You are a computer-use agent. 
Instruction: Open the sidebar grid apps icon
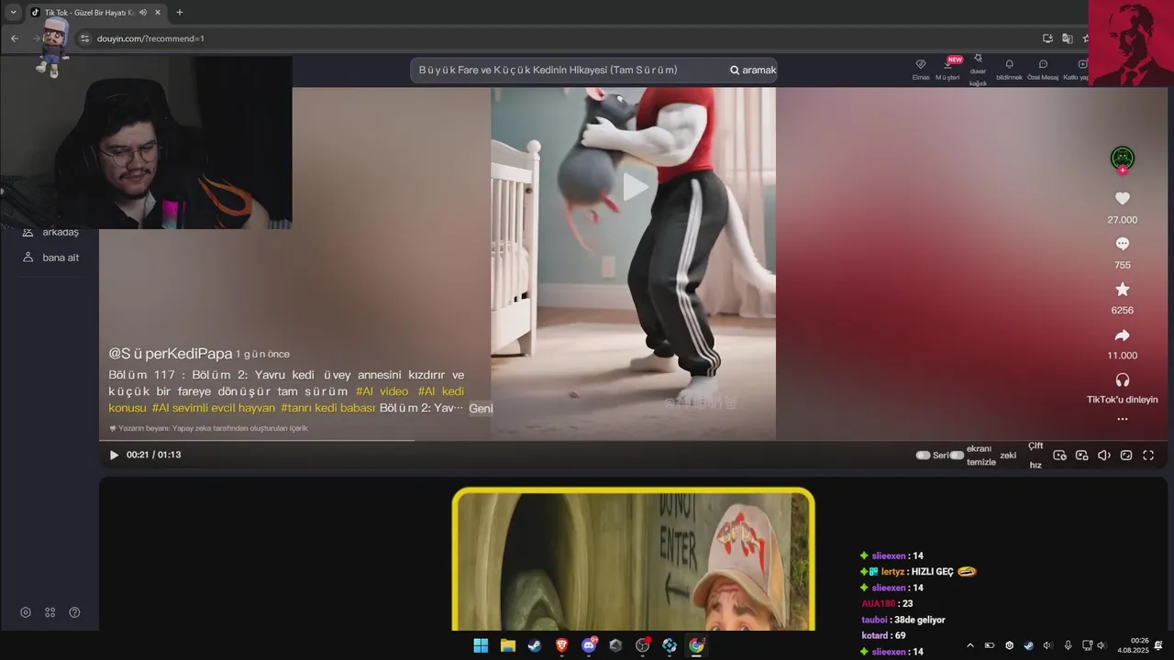pos(50,612)
